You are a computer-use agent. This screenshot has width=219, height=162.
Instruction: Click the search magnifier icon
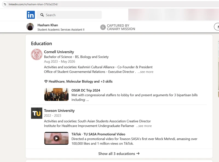(42, 15)
